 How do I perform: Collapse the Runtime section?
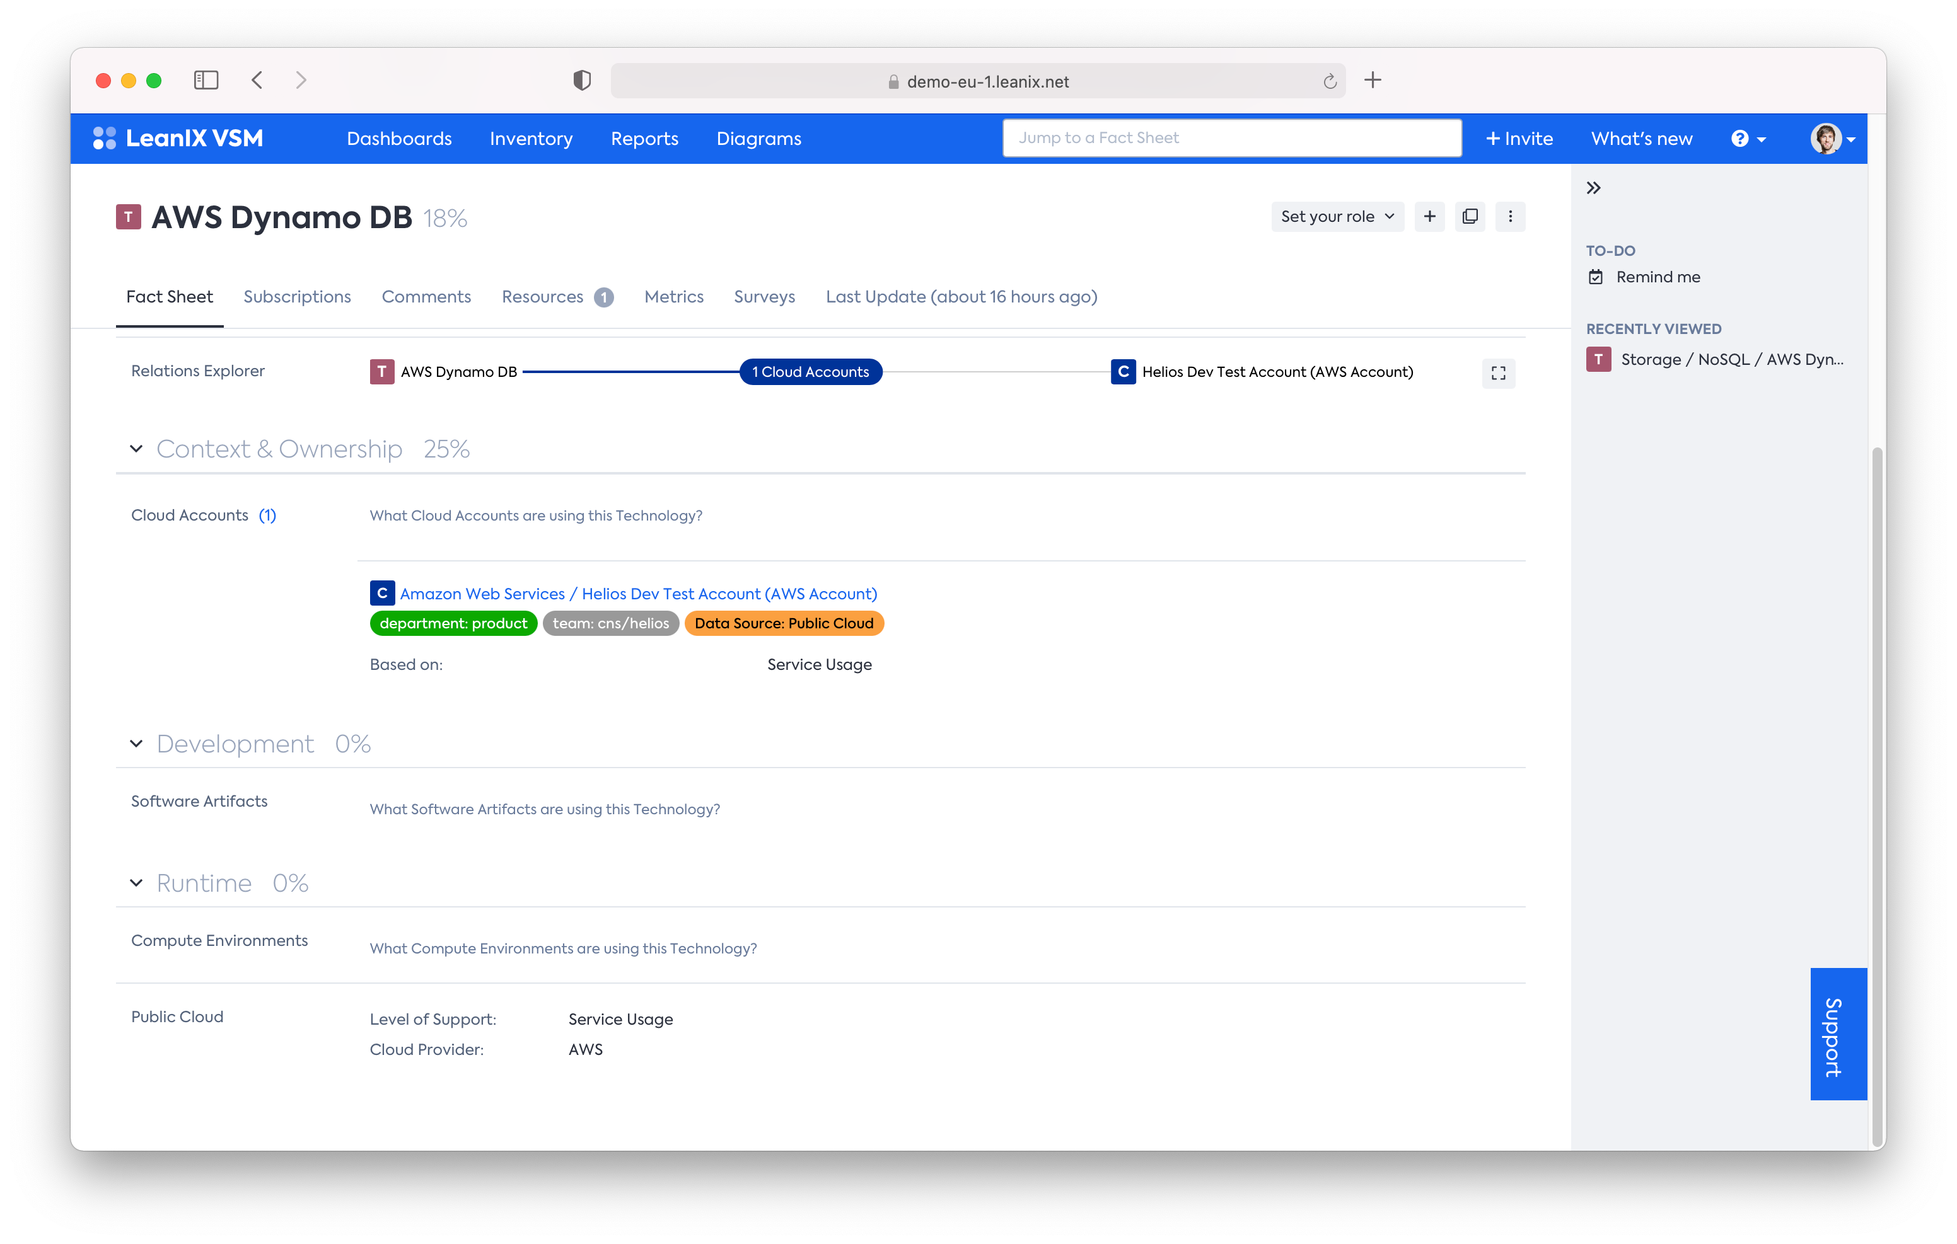click(x=136, y=882)
